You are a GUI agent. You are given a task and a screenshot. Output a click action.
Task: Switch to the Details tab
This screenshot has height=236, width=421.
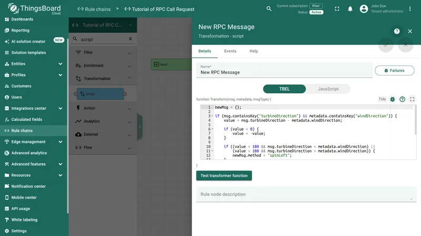205,51
